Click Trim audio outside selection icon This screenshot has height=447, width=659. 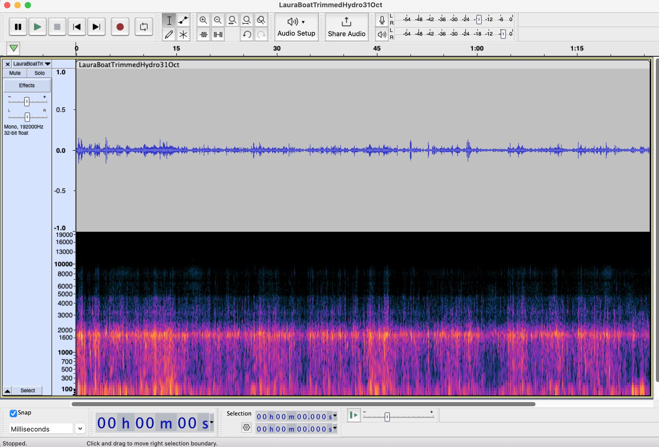click(203, 35)
